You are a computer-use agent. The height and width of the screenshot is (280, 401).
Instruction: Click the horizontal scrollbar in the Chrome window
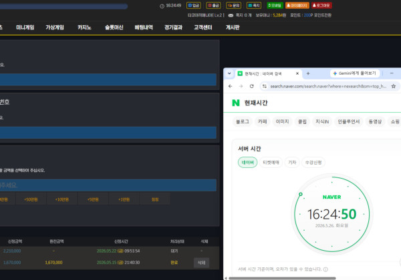point(282,278)
